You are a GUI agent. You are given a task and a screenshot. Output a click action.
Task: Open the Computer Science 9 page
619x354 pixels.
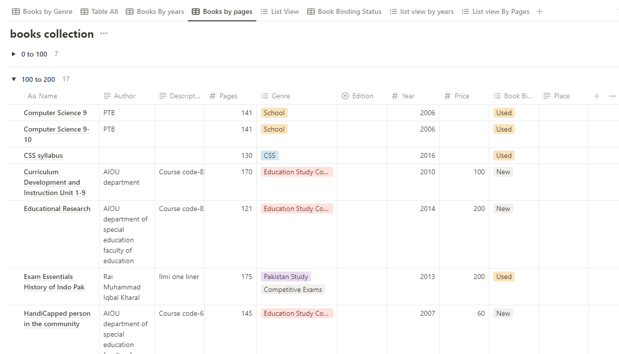(x=55, y=113)
